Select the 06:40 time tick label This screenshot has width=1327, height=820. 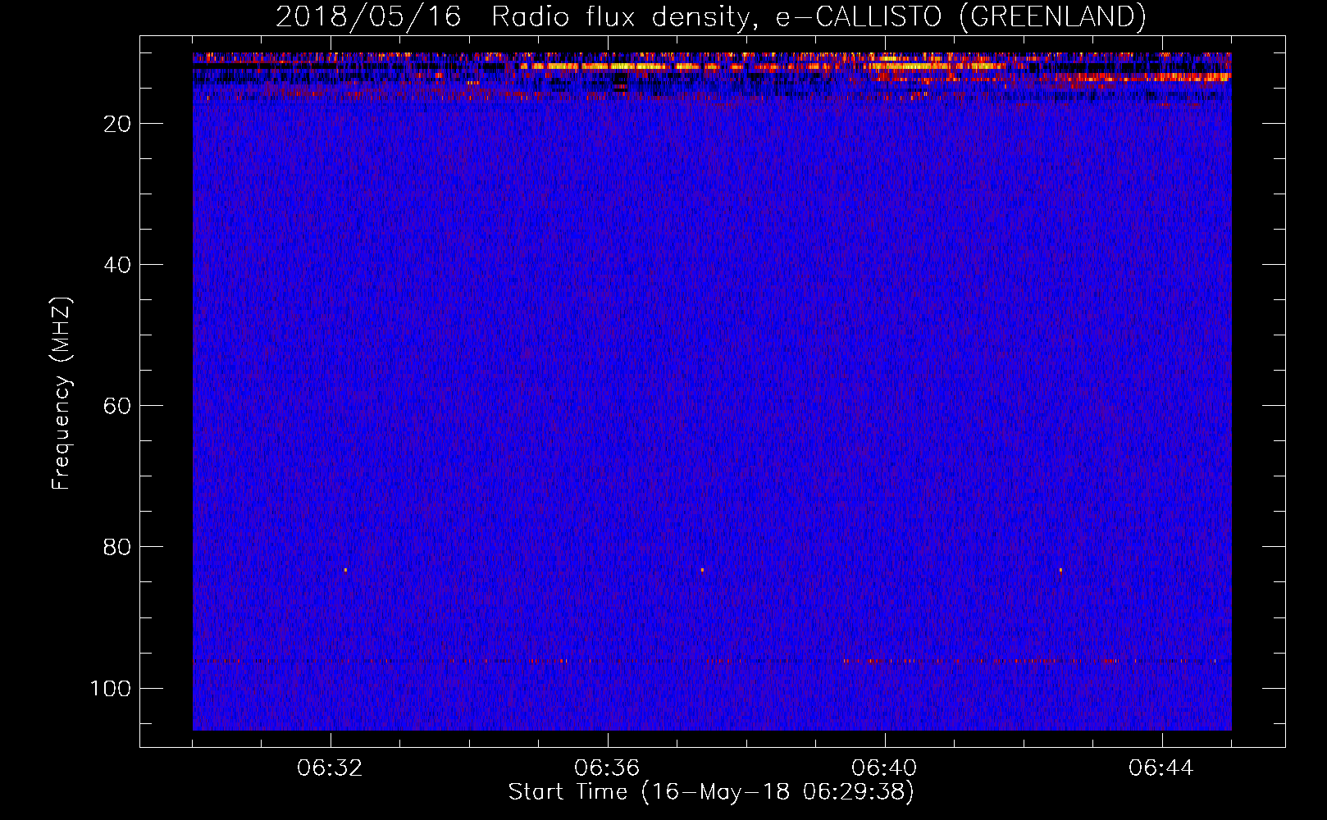(884, 768)
